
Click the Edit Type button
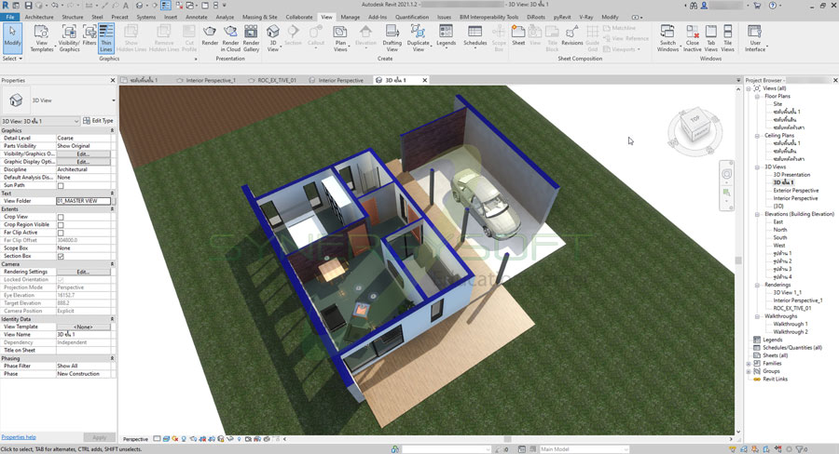click(99, 121)
